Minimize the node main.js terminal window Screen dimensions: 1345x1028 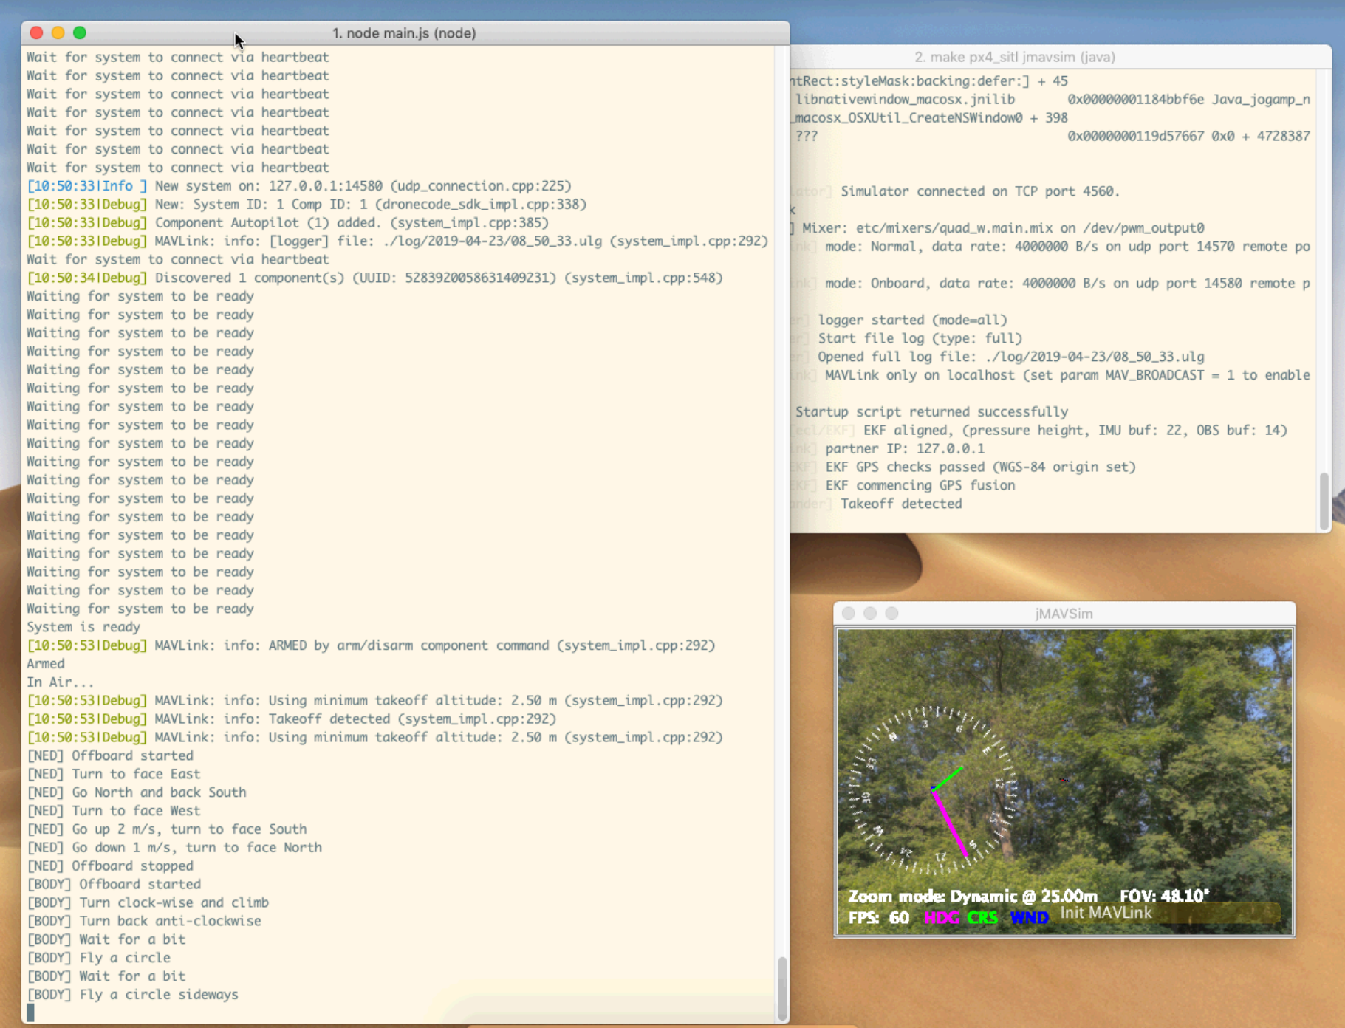point(58,32)
